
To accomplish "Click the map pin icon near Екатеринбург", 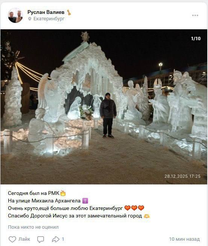I will [30, 19].
